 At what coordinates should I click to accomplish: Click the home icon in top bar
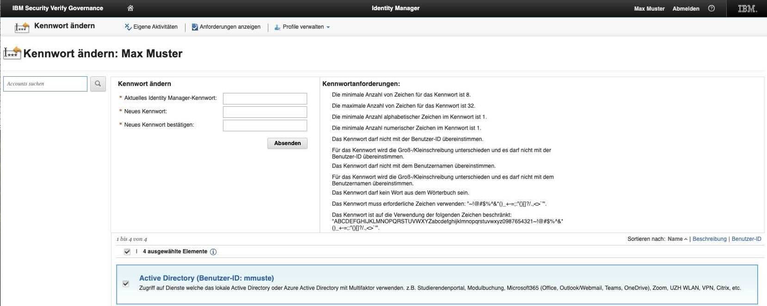(x=130, y=8)
